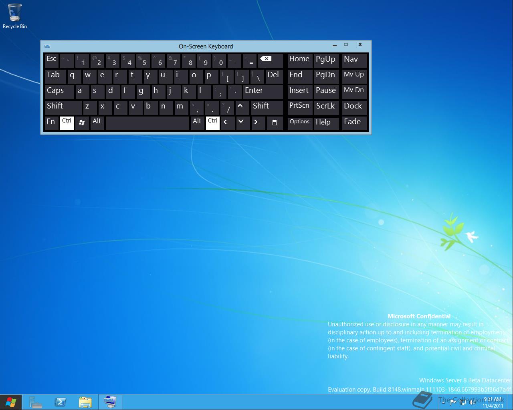
Task: Tap the number 0 key
Action: pos(219,60)
